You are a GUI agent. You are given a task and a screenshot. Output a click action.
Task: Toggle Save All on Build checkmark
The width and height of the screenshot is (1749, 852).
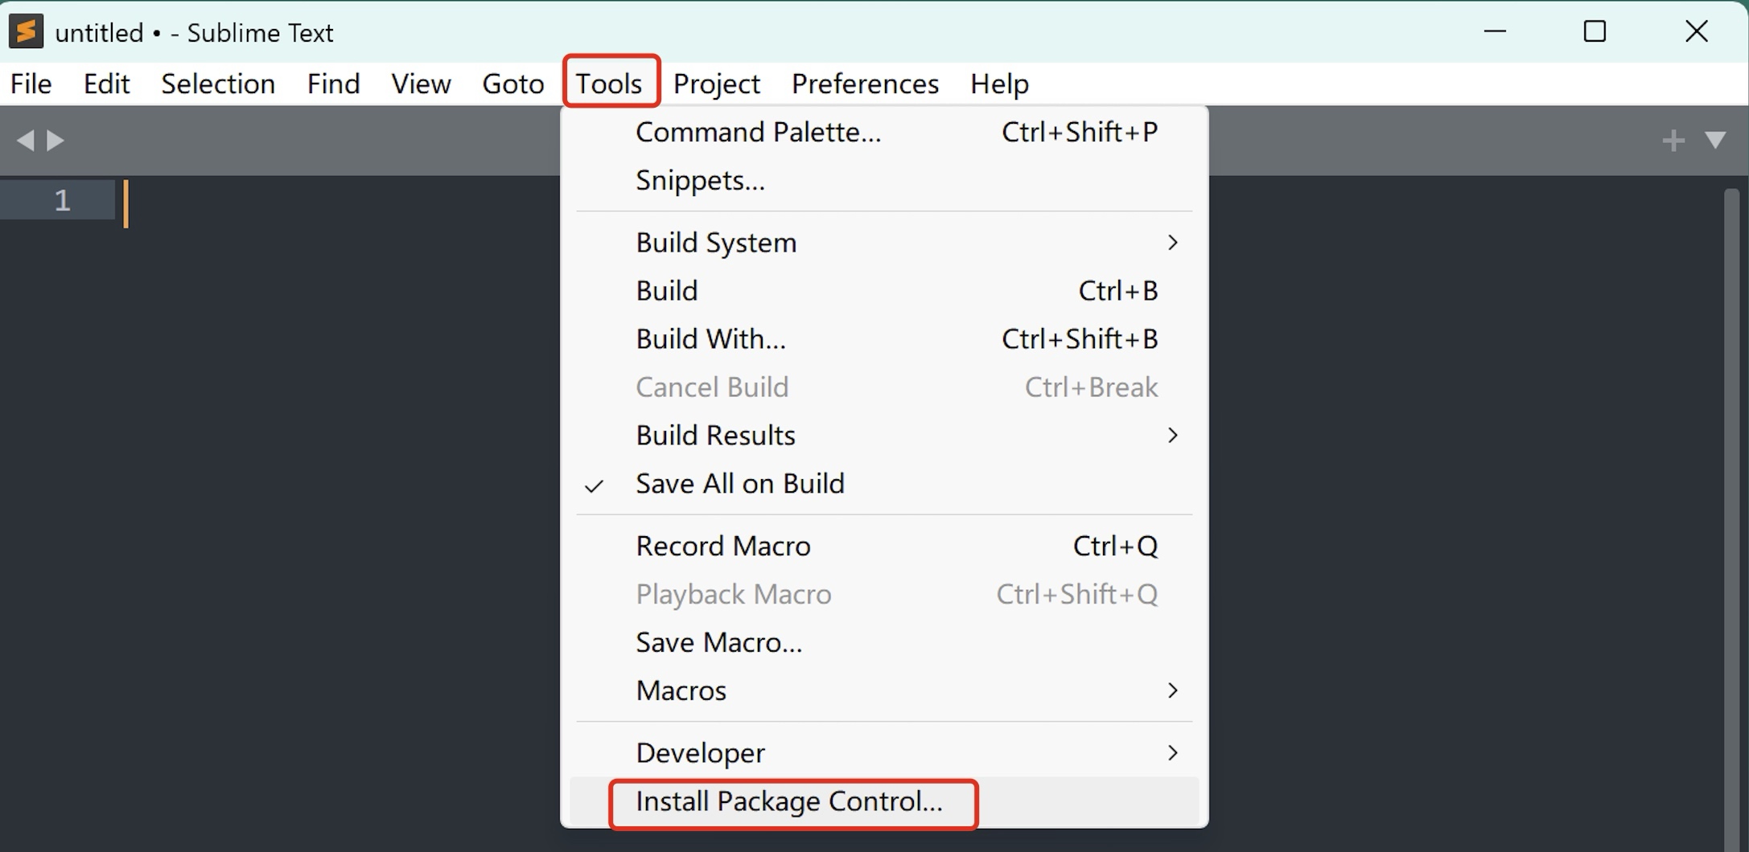[x=739, y=484]
